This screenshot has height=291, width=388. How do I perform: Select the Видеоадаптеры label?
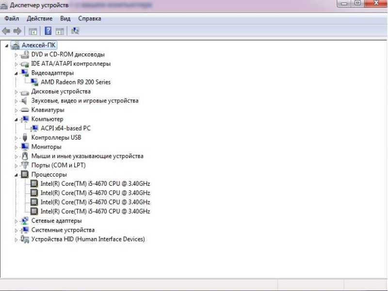point(52,73)
